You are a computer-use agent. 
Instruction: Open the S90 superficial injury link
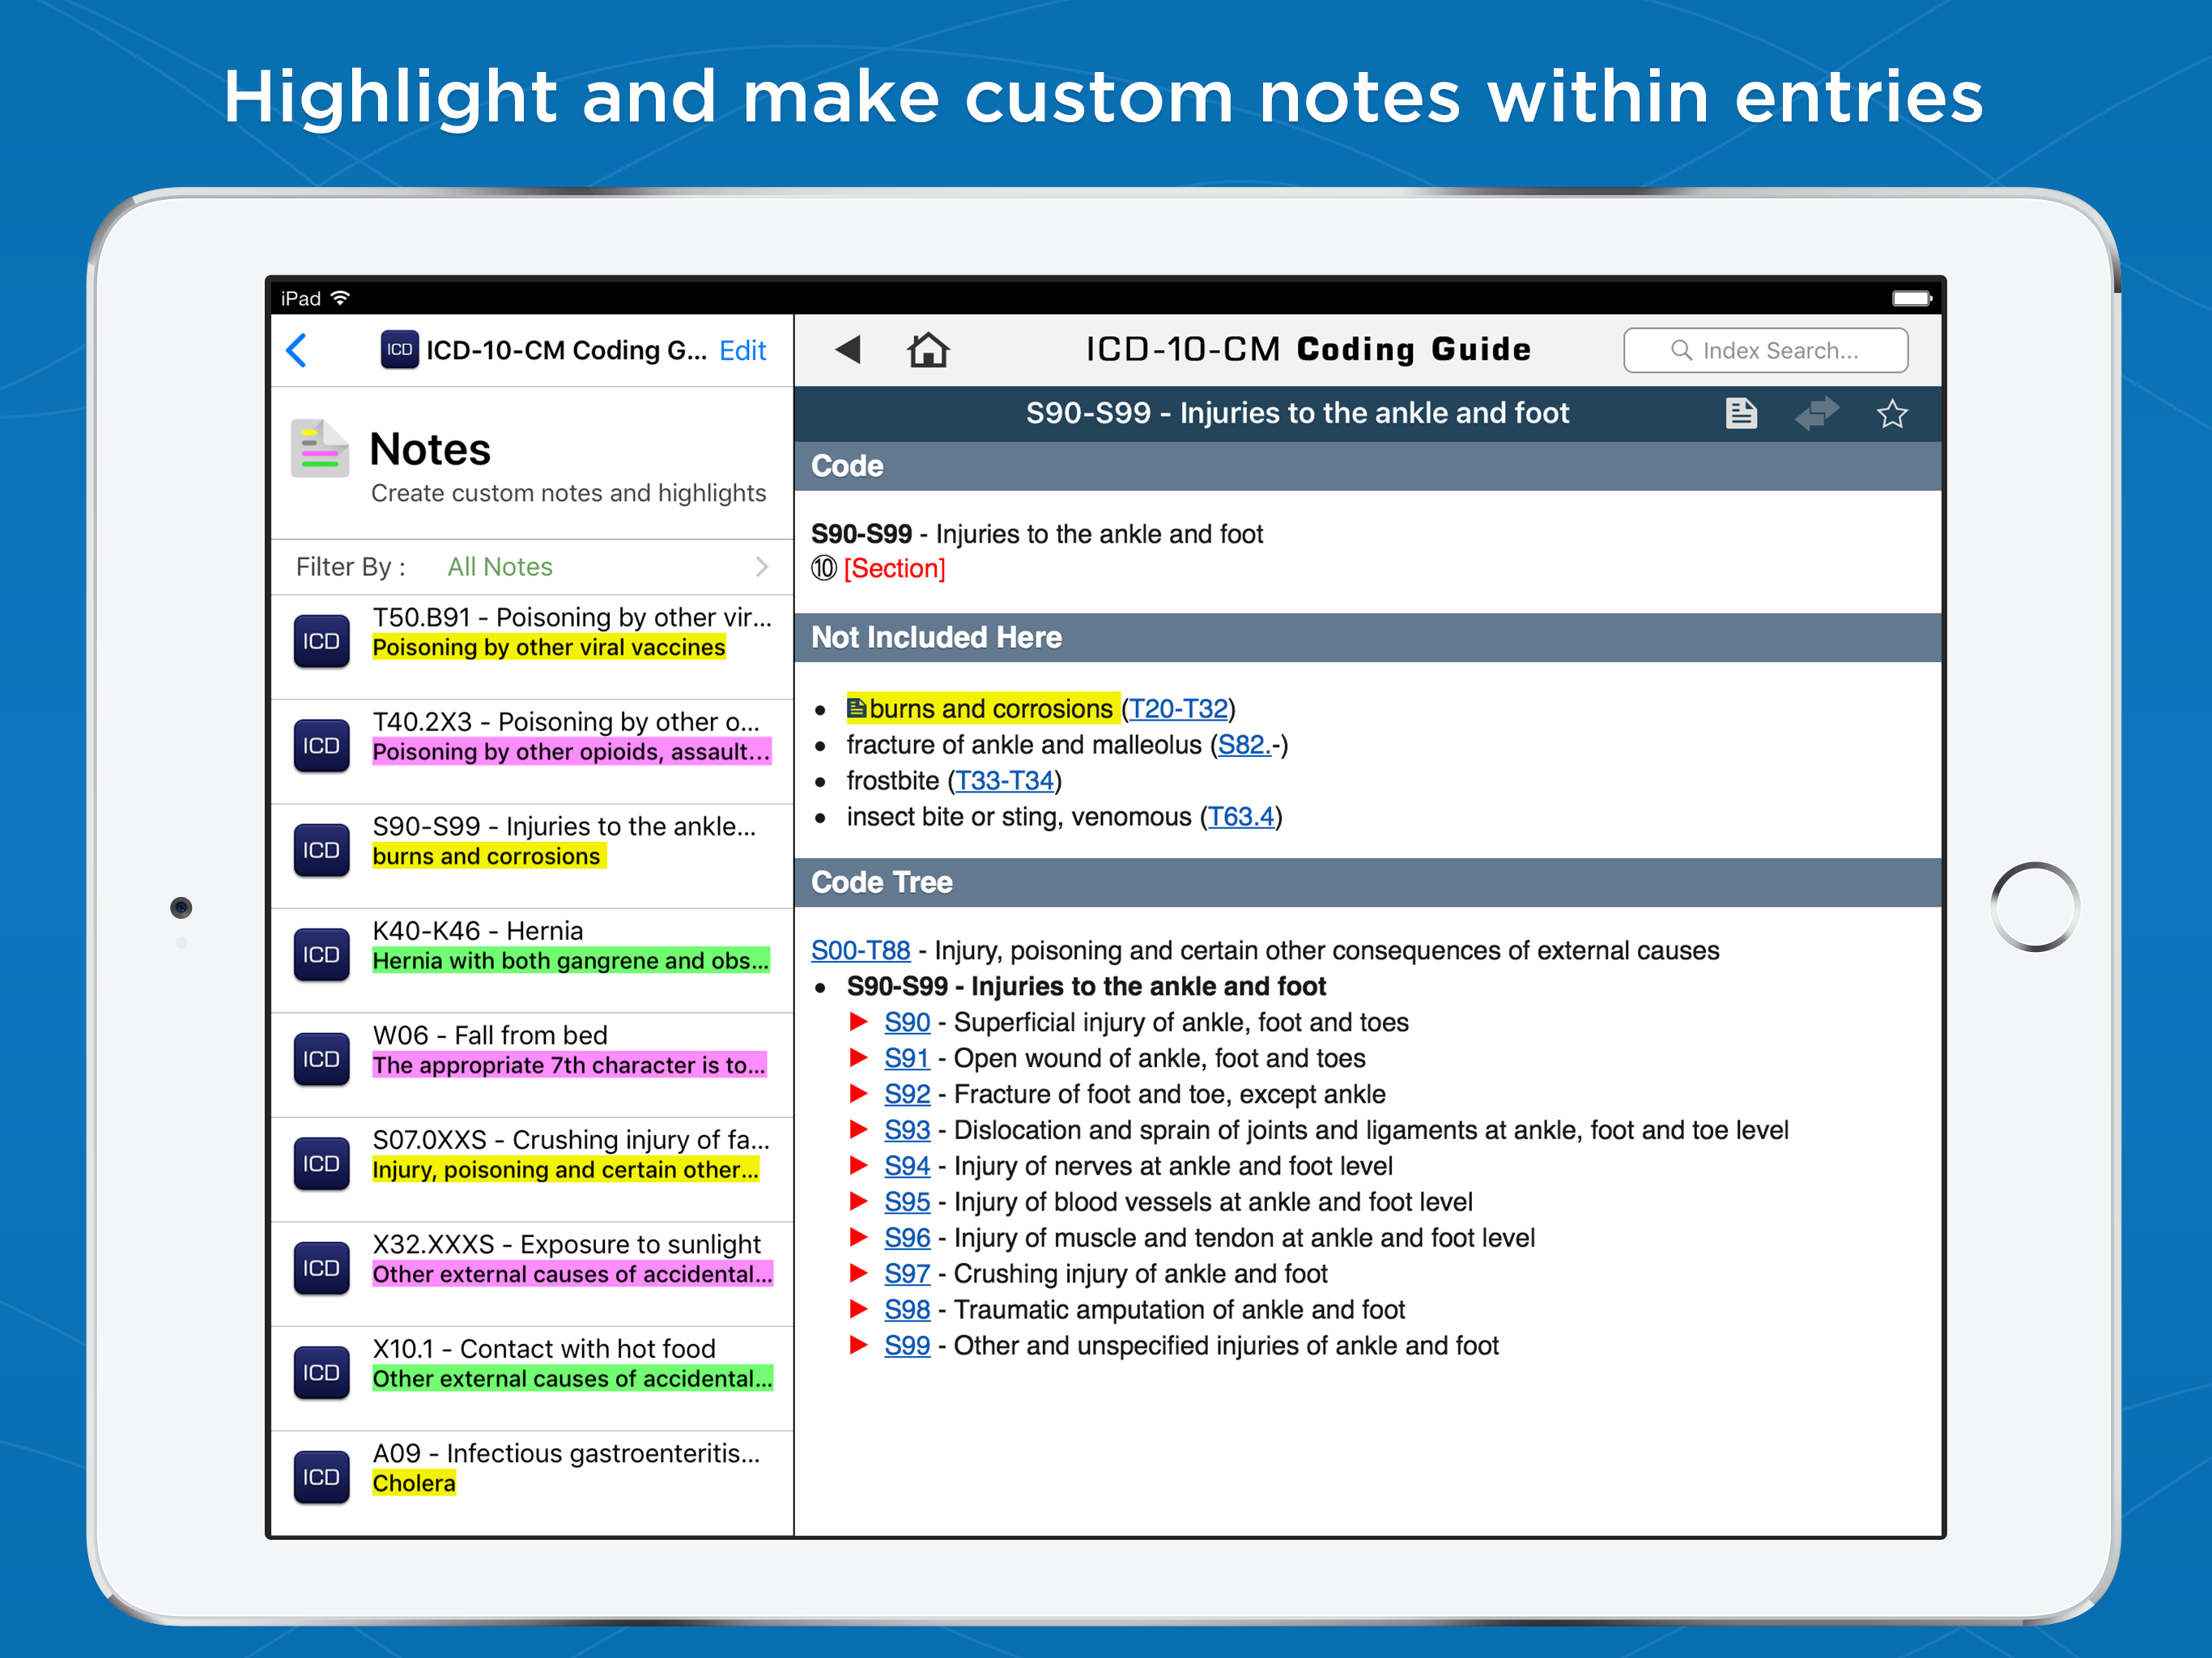(907, 1022)
